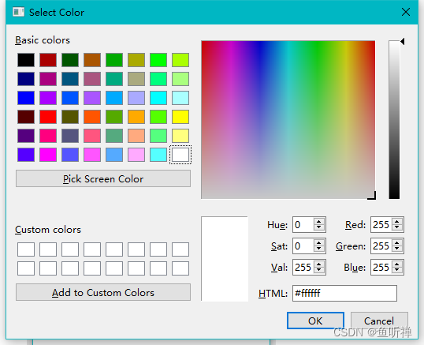
Task: Click Add to Custom Colors button
Action: pyautogui.click(x=103, y=292)
